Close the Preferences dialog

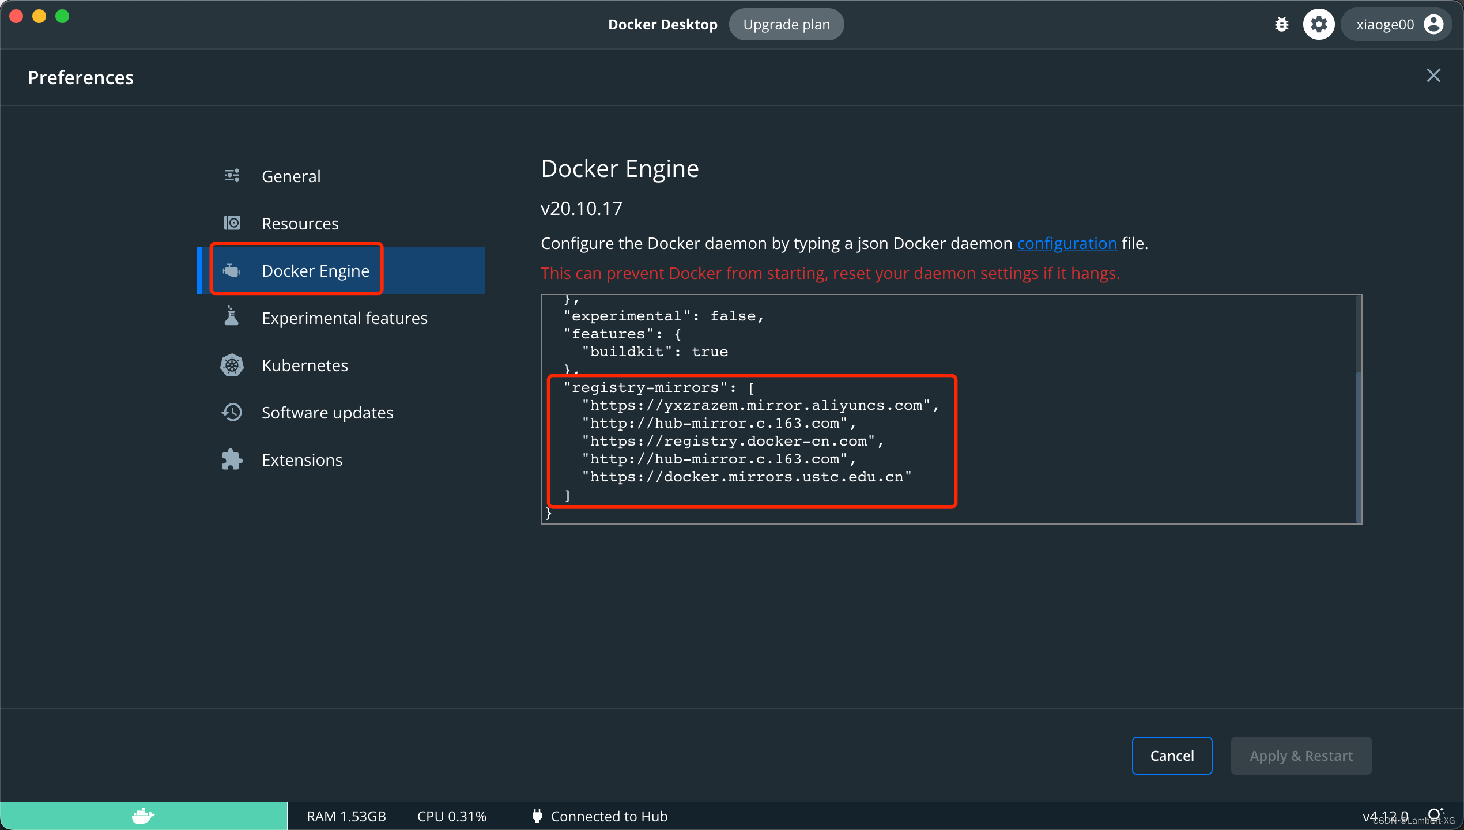(1433, 75)
